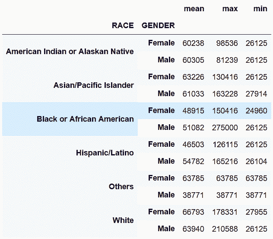273x239 pixels.
Task: Click the mean column header
Action: pyautogui.click(x=194, y=9)
